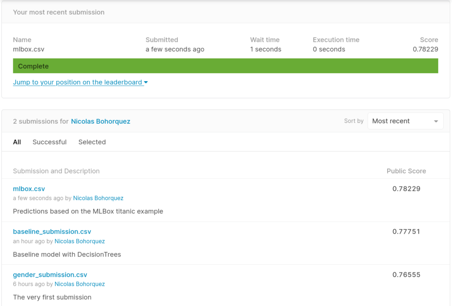Click Nicolas Bohorquez under mlbox.csv

click(x=98, y=198)
